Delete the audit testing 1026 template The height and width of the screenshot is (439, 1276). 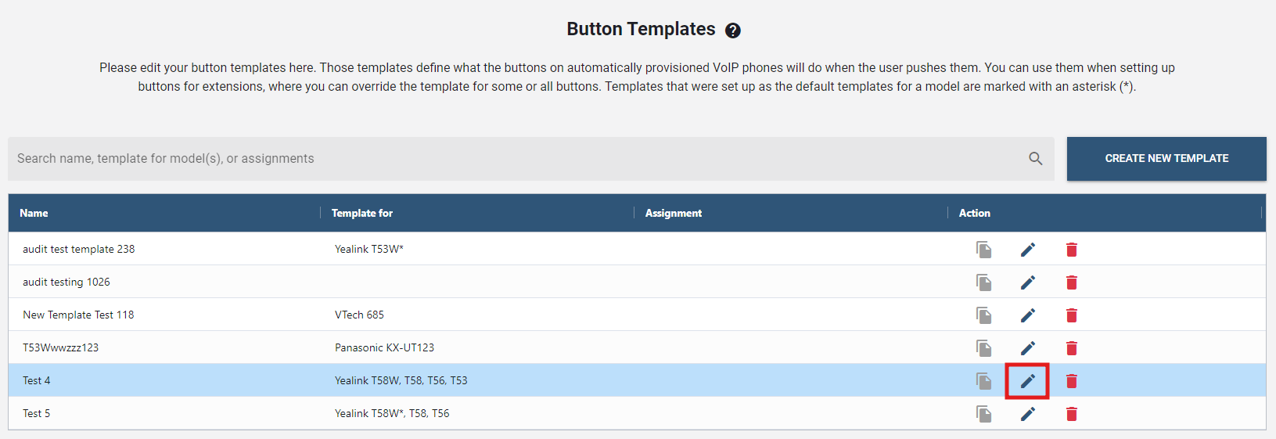1071,282
